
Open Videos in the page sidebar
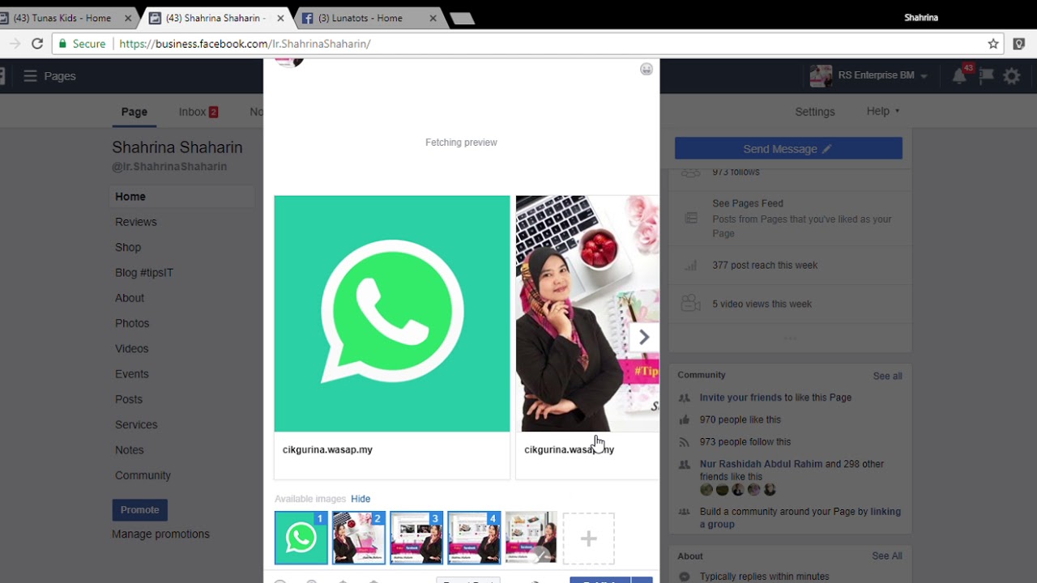click(132, 349)
